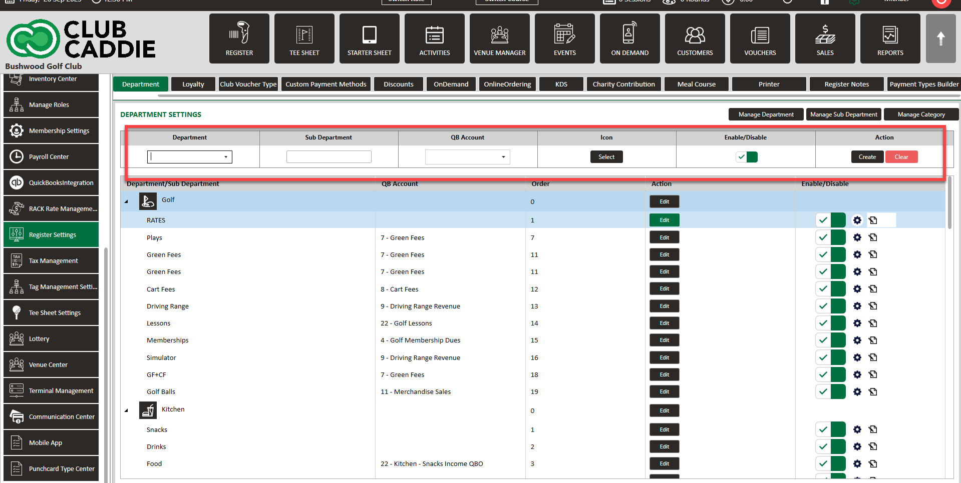Click the Sub Department text field

pos(329,157)
